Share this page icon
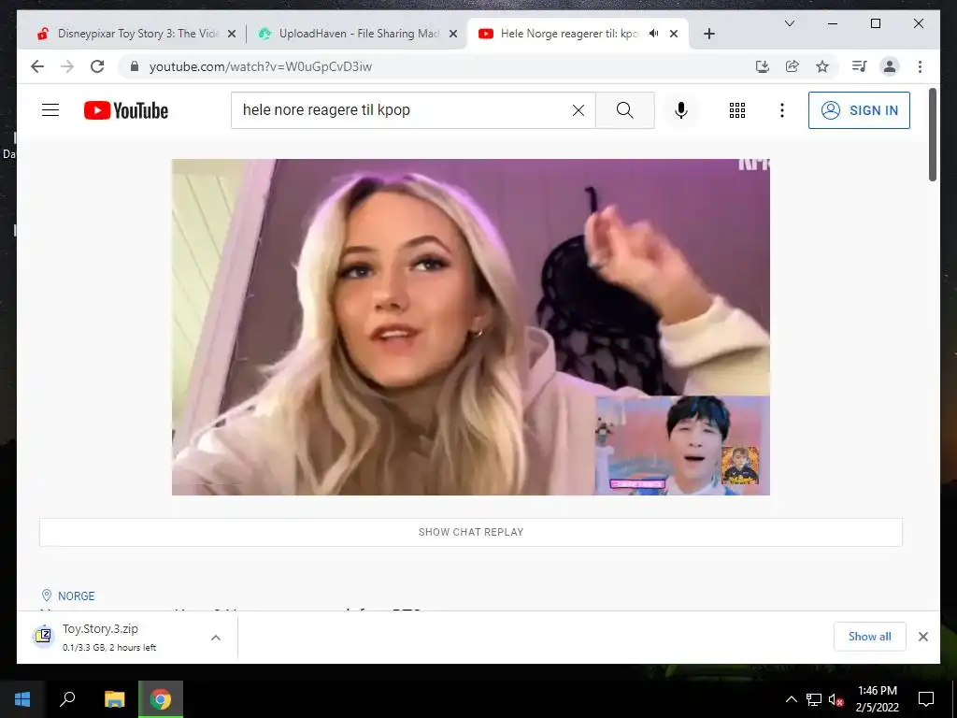This screenshot has height=718, width=957. (793, 66)
